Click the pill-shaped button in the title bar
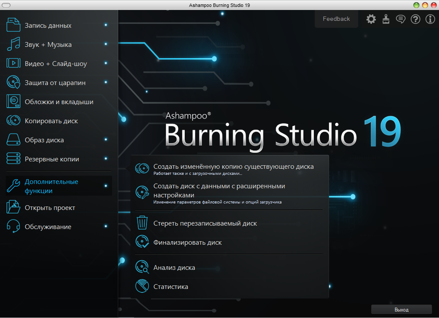The image size is (439, 318). (6, 5)
